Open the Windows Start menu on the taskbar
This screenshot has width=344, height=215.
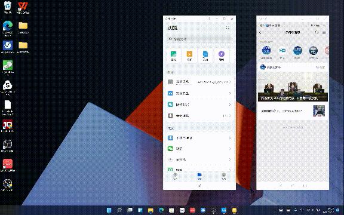(109, 210)
